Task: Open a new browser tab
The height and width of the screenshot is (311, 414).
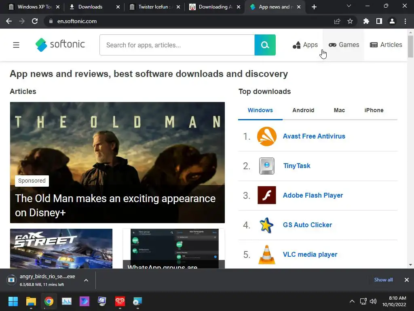Action: tap(314, 7)
